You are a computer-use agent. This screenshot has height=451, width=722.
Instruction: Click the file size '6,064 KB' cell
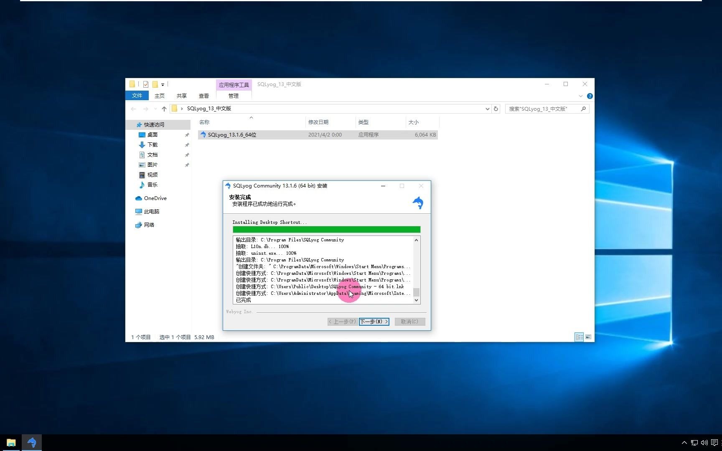(x=425, y=134)
